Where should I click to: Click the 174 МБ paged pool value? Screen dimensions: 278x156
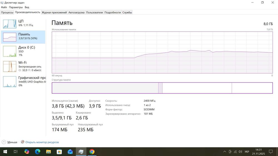coord(59,130)
